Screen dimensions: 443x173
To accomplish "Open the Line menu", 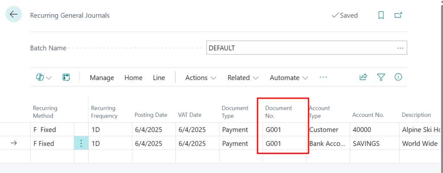I will coord(159,78).
